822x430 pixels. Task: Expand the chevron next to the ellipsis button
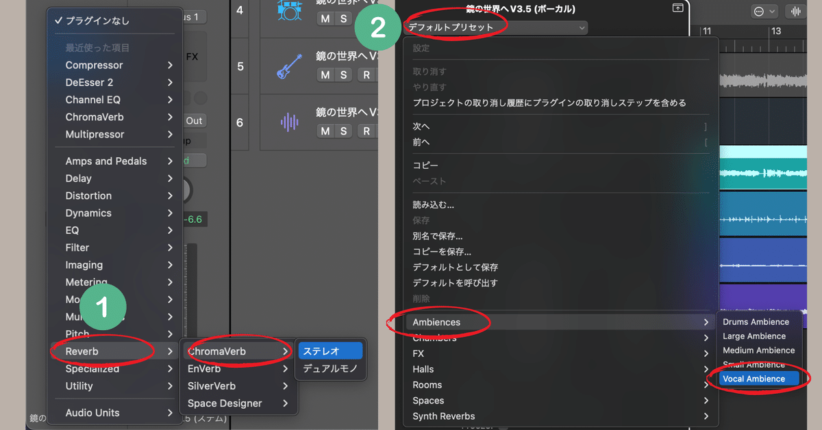click(773, 12)
